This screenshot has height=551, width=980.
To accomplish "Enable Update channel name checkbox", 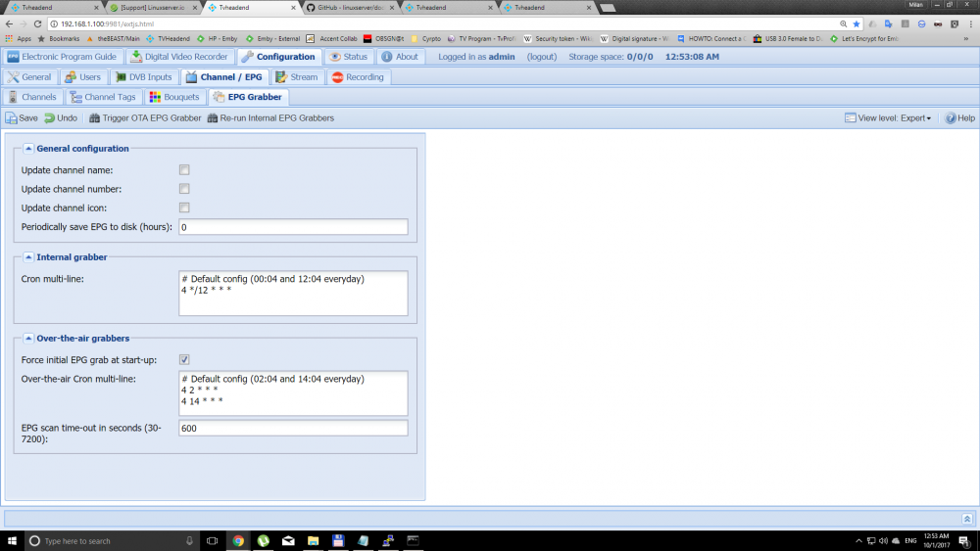I will [x=184, y=169].
